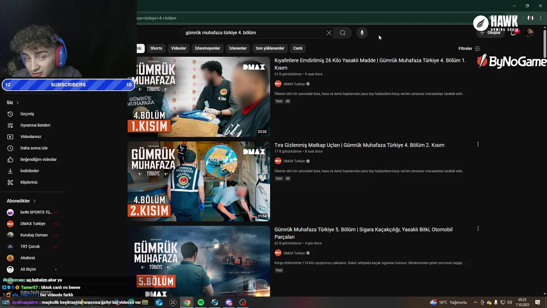Open Geçmiş history in the sidebar
The image size is (547, 308).
tap(27, 114)
